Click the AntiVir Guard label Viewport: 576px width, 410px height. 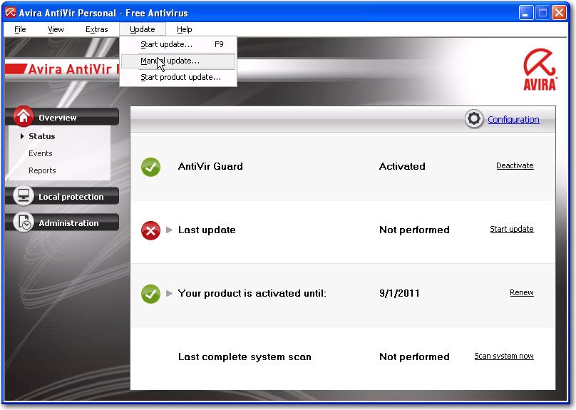(210, 166)
